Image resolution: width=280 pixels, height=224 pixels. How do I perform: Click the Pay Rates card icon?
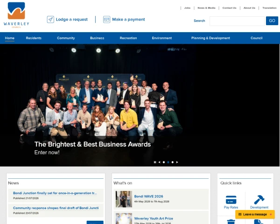point(231,200)
